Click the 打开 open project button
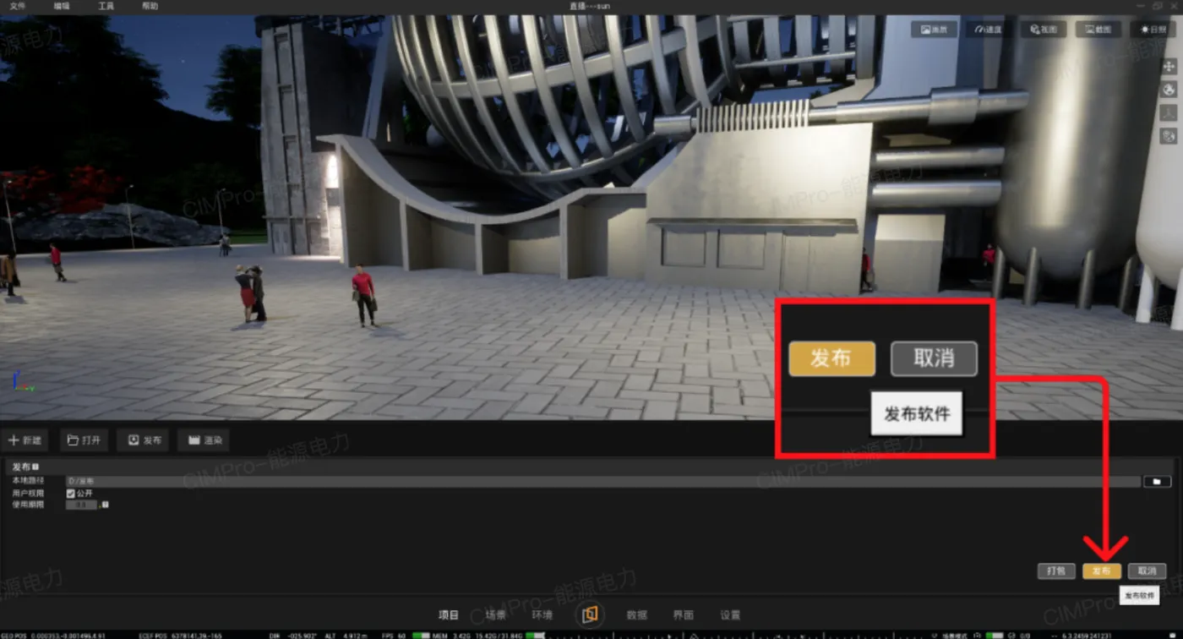The width and height of the screenshot is (1183, 639). [x=84, y=440]
